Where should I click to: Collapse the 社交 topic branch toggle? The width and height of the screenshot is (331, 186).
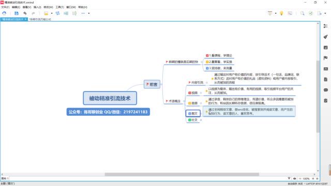click(201, 120)
